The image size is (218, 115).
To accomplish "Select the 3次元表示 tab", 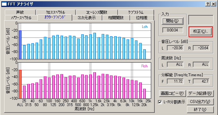I will click(x=87, y=18).
